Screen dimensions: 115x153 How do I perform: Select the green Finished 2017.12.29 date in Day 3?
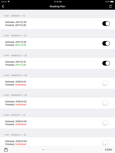tap(20, 65)
